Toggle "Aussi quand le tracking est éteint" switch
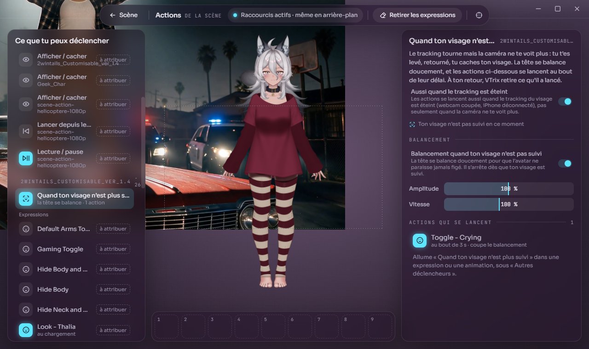 coord(565,101)
